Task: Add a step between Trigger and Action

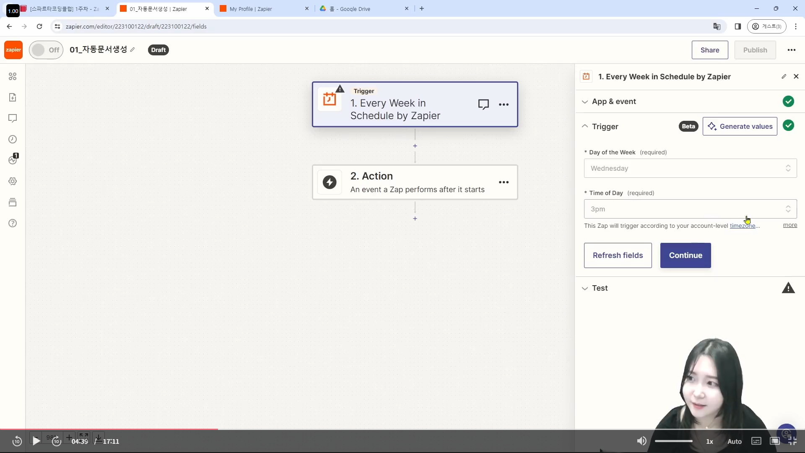Action: coord(415,146)
